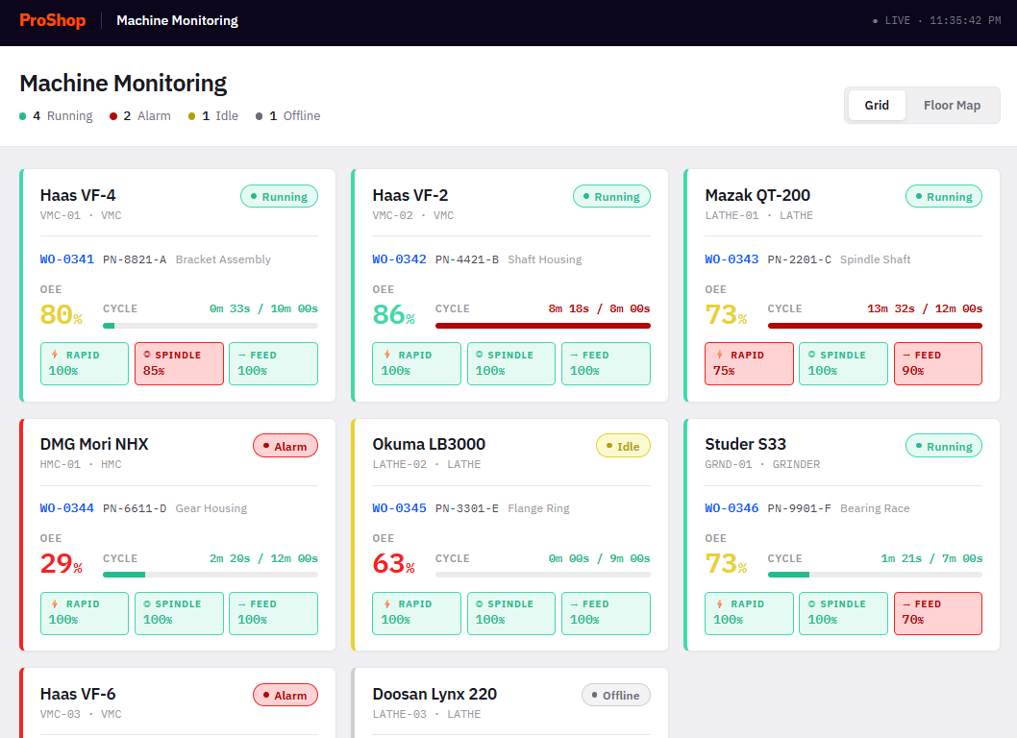Image resolution: width=1017 pixels, height=738 pixels.
Task: Click Offline badge on Doosan Lynx 220
Action: click(616, 695)
